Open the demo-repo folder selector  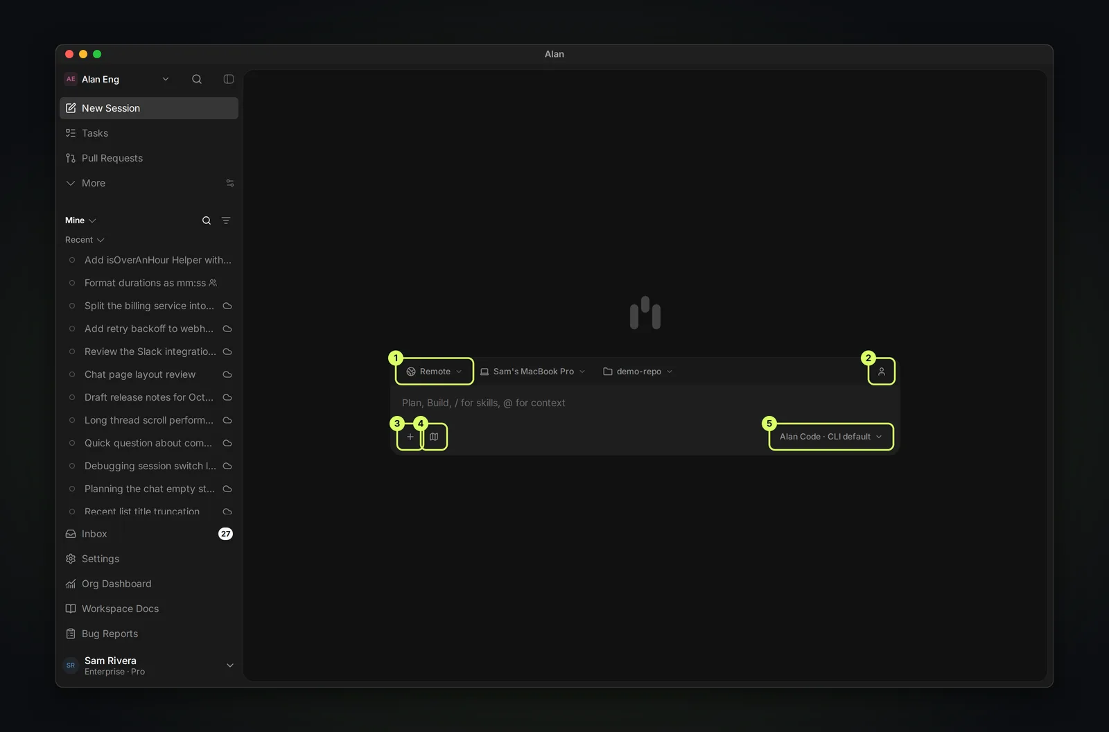[638, 372]
